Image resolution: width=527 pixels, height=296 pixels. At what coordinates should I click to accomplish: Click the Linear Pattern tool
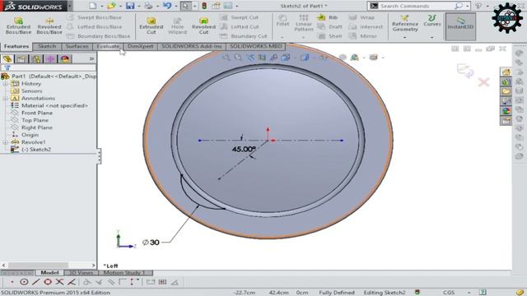(x=304, y=23)
